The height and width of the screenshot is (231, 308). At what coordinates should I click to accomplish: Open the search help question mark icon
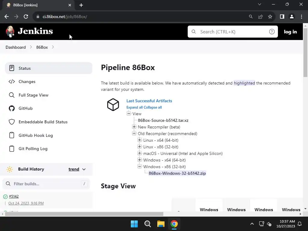click(x=272, y=32)
